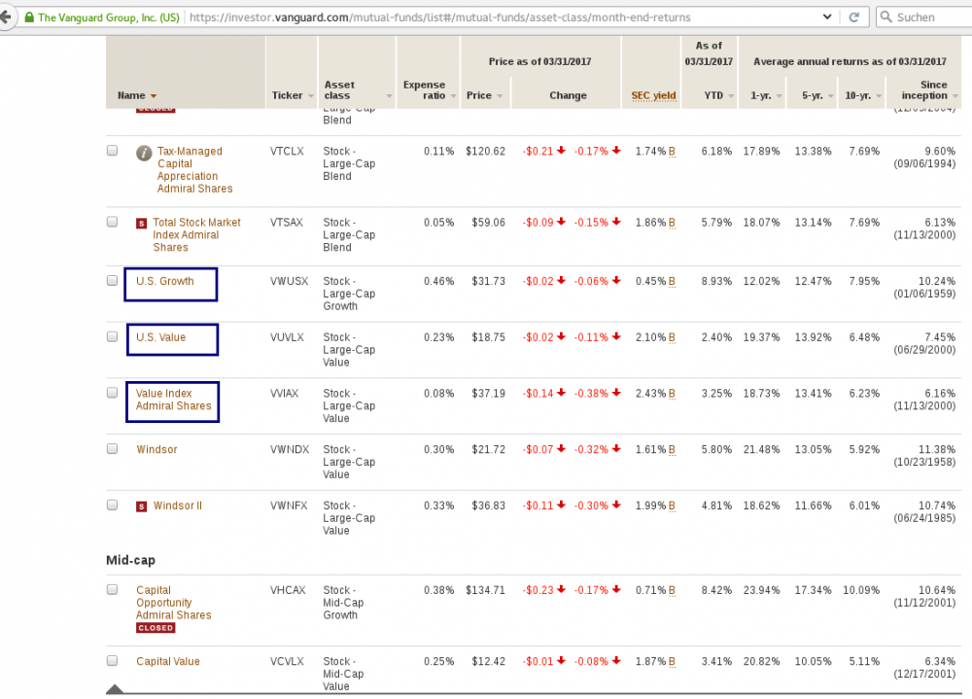Click the red S icon beside Windsor II
The width and height of the screenshot is (972, 699).
pyautogui.click(x=143, y=506)
